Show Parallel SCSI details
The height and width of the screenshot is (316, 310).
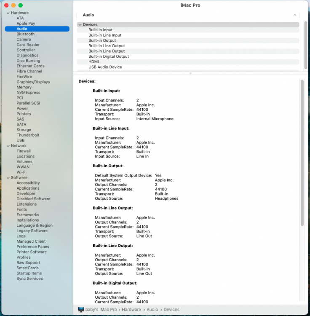[28, 103]
